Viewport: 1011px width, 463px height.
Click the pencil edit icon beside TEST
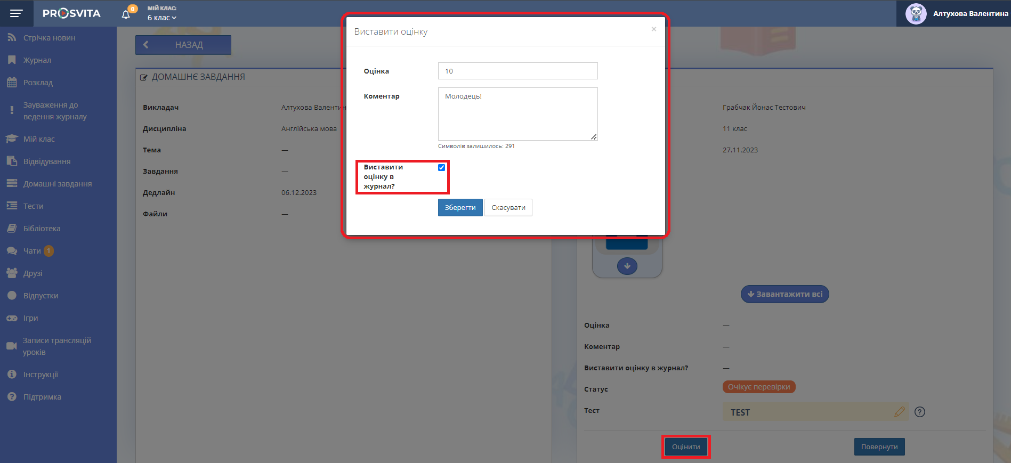[900, 412]
